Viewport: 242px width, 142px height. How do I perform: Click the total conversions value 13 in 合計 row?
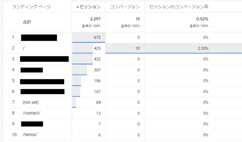click(137, 19)
